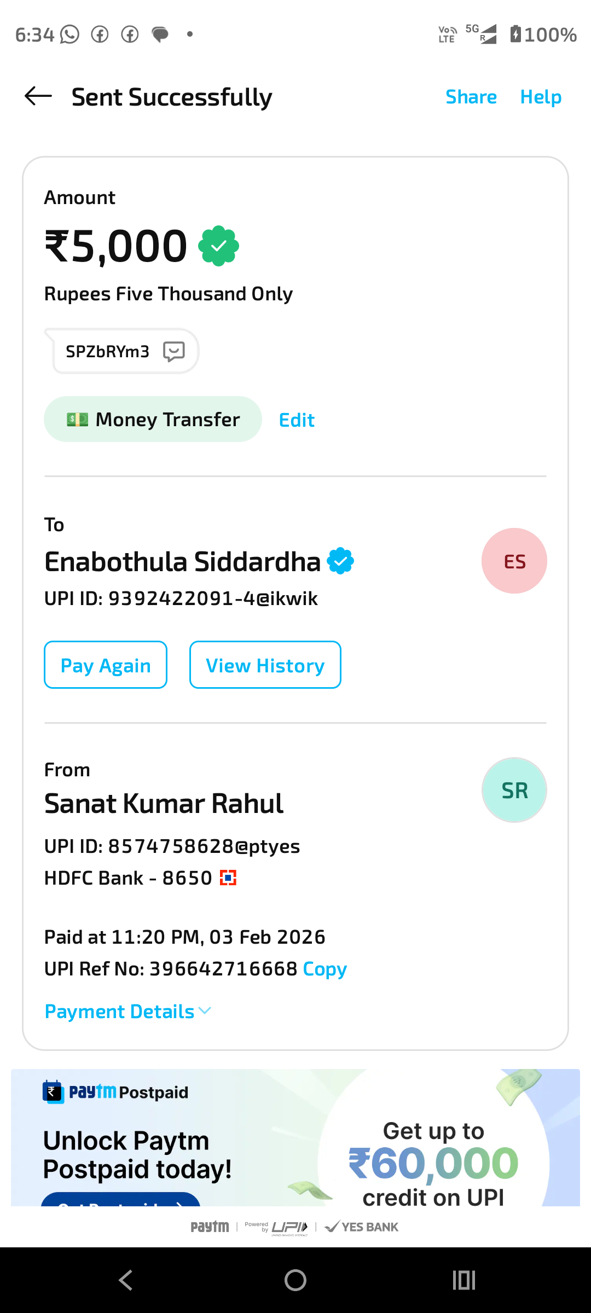Tap the HDFC Bank logo icon

(x=228, y=878)
